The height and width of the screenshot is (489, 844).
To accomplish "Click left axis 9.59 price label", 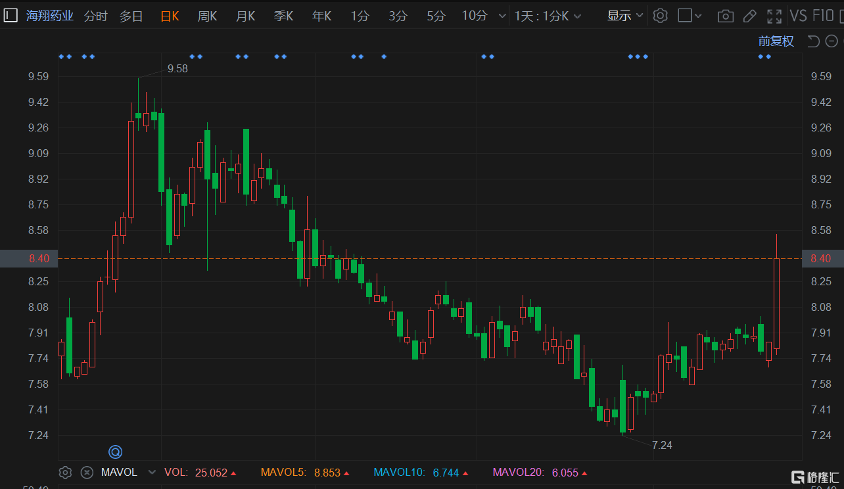I will 38,77.
